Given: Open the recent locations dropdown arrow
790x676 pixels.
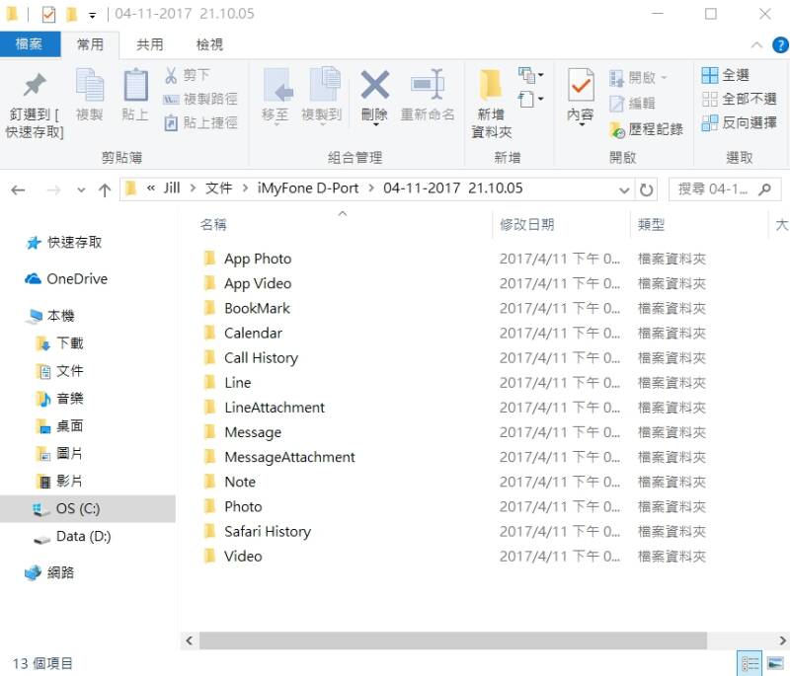Looking at the screenshot, I should click(x=81, y=190).
